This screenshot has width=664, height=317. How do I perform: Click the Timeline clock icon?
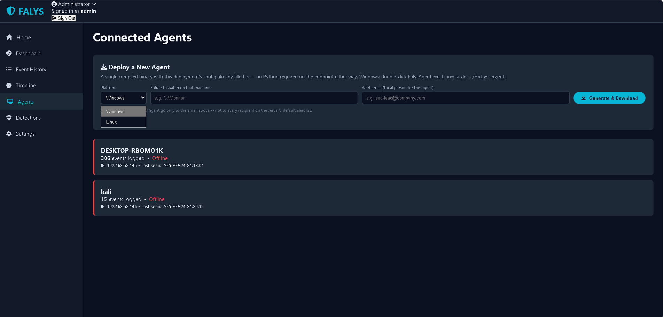click(x=9, y=85)
